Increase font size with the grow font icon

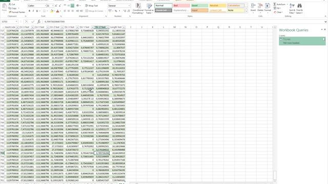56,6
